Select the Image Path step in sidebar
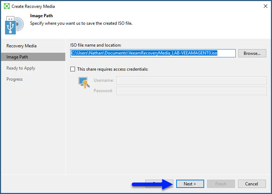This screenshot has height=194, width=272. coord(17,57)
